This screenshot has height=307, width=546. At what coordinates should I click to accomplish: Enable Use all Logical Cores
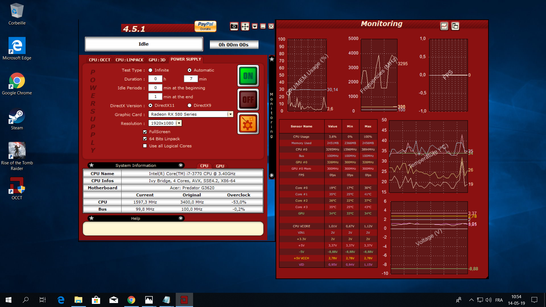145,146
